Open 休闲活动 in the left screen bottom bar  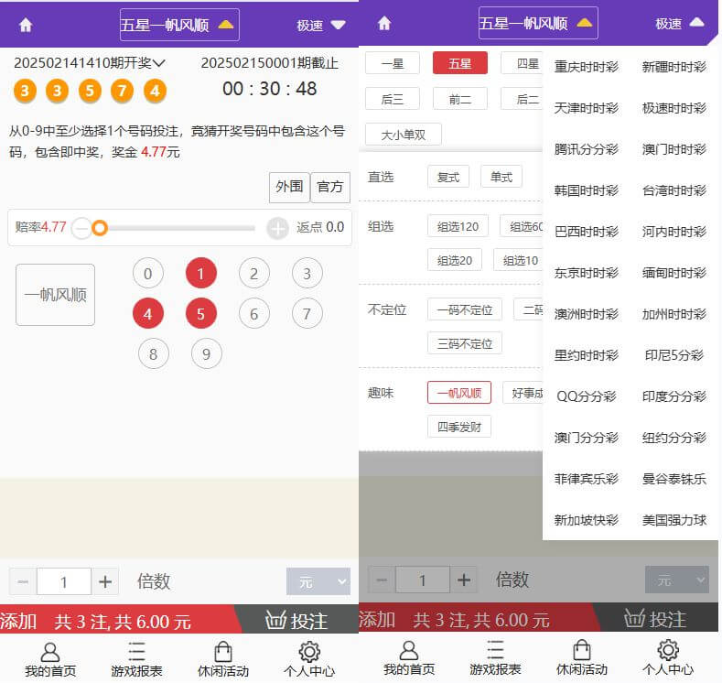click(x=222, y=659)
